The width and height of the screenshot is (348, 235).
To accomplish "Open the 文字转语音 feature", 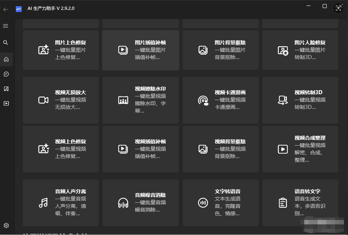I will [220, 202].
